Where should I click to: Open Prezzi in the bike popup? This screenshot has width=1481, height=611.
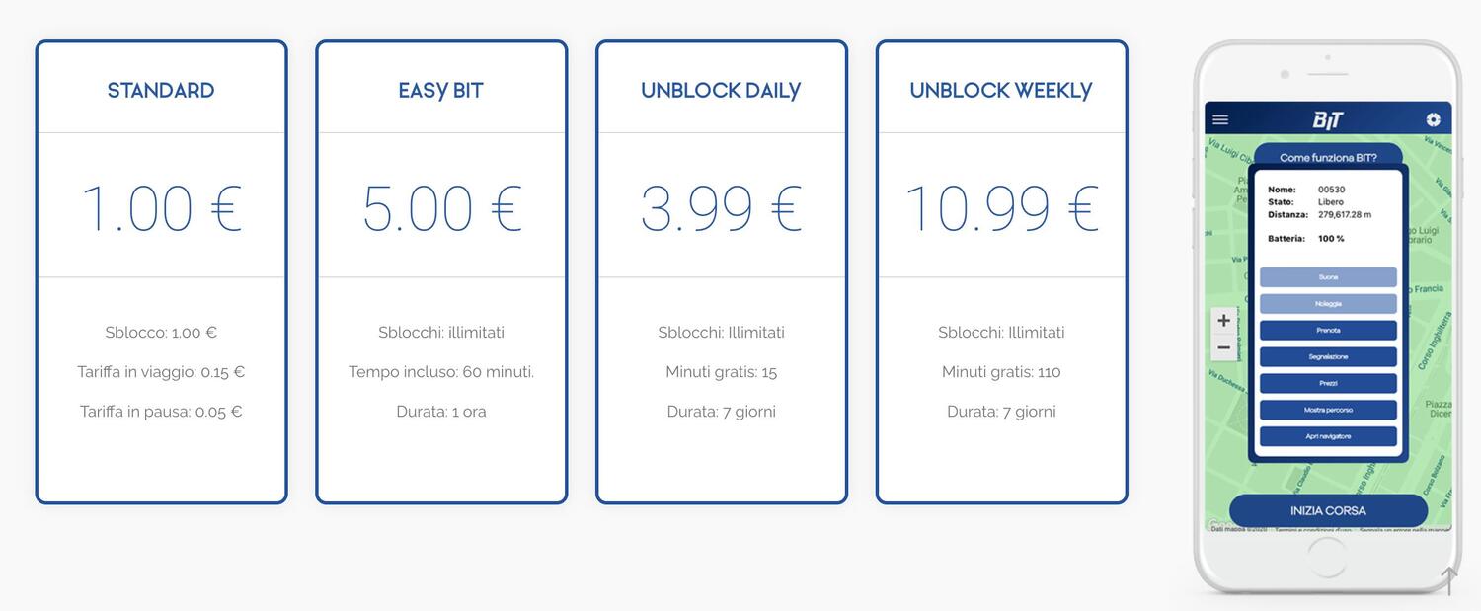(1328, 383)
